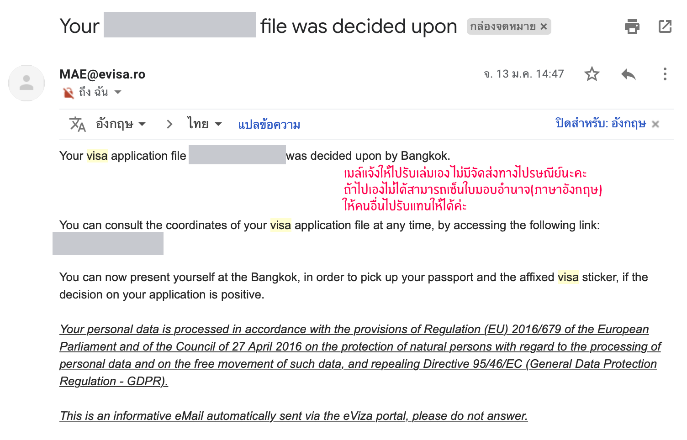
Task: Click the eViza portal informative notice text
Action: (293, 416)
